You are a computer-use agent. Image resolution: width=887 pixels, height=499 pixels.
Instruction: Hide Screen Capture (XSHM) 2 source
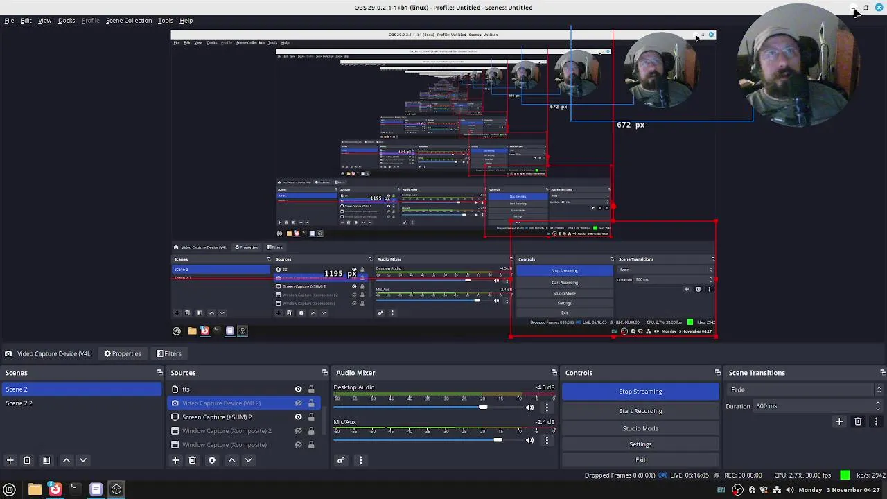point(299,417)
